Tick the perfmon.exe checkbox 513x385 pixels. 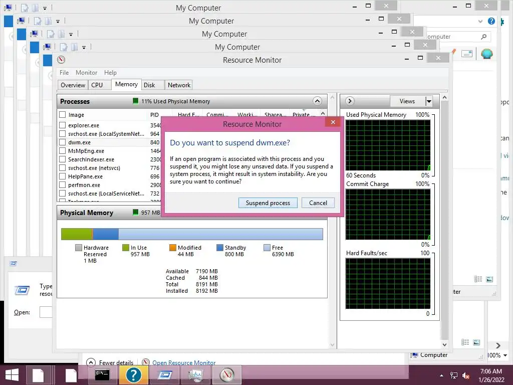tap(62, 184)
